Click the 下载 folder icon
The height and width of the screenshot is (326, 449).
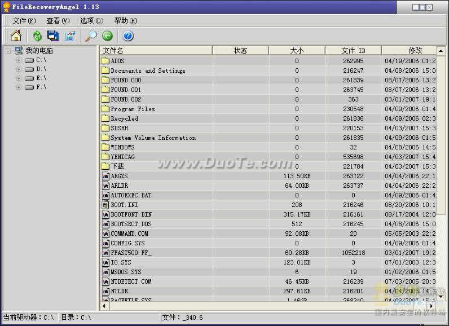point(105,166)
